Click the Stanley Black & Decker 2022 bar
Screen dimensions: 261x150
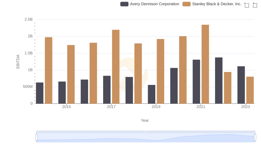click(228, 88)
